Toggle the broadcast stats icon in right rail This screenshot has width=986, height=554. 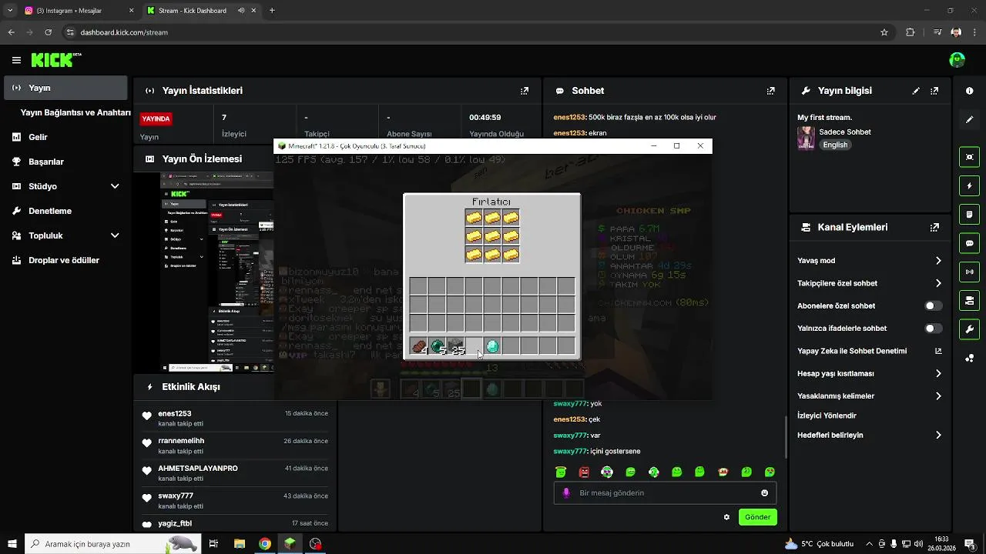969,272
